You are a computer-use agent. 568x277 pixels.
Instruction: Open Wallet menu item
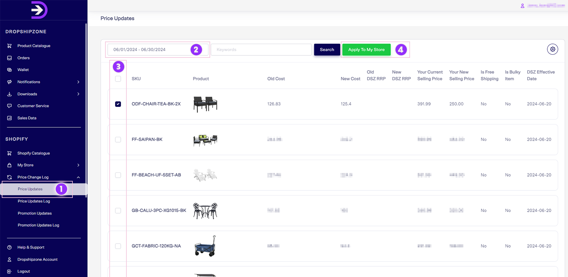[23, 70]
